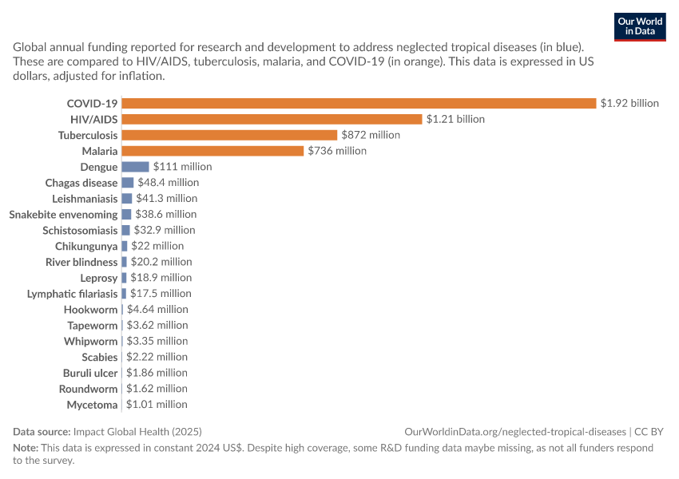Image resolution: width=679 pixels, height=479 pixels.
Task: Click the $20.2 million value
Action: (x=161, y=262)
